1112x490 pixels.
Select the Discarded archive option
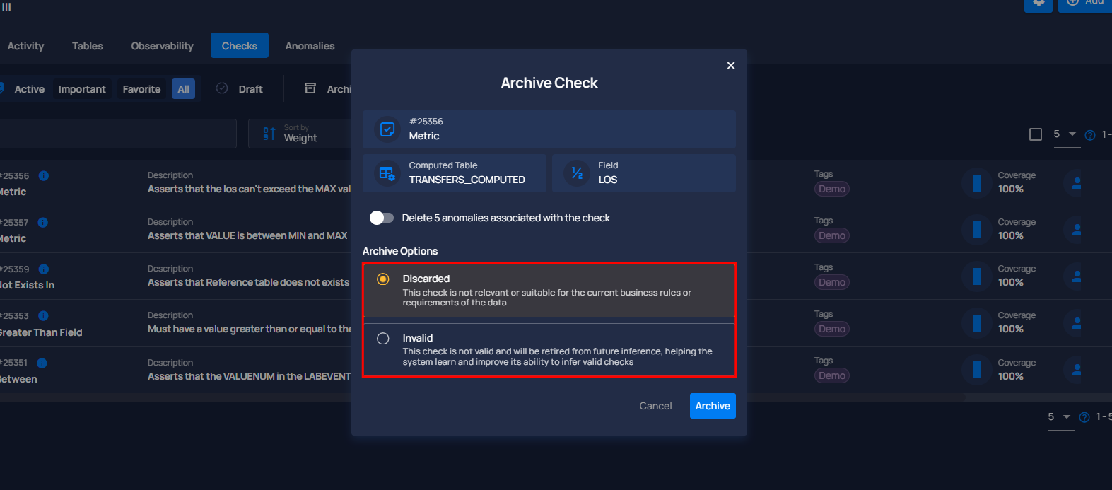pyautogui.click(x=549, y=291)
